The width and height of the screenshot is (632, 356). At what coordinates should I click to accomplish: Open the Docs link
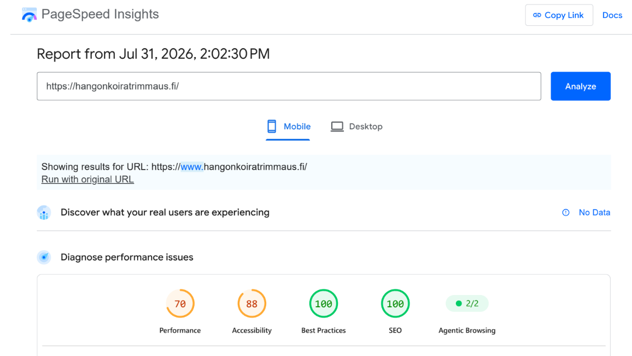612,15
